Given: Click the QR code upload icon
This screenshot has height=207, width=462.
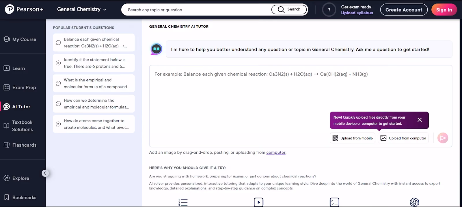Looking at the screenshot, I should pyautogui.click(x=335, y=138).
